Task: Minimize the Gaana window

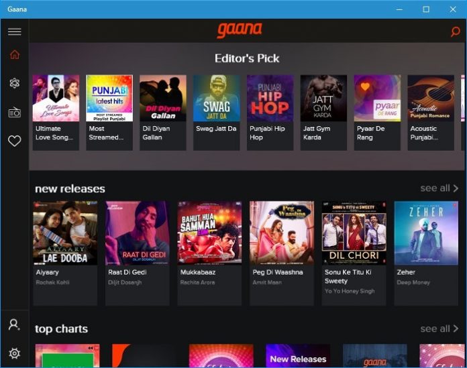Action: point(399,9)
